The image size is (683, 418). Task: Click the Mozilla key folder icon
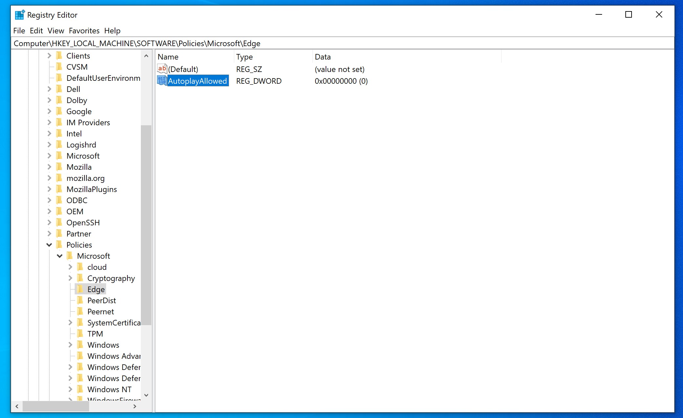(59, 167)
